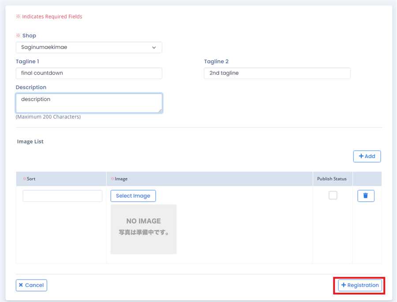Click the Image column header
397x302 pixels.
[121, 179]
